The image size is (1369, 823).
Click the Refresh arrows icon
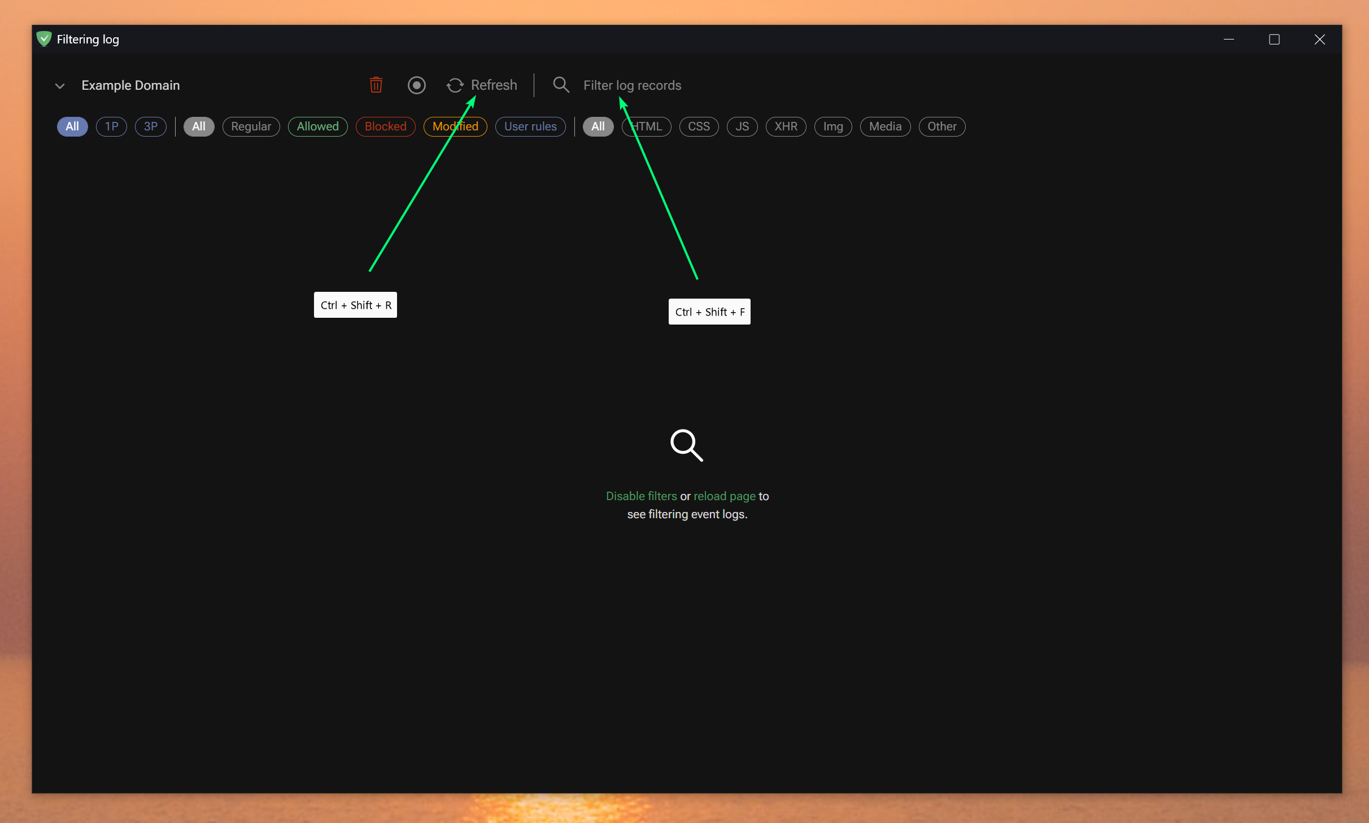(x=455, y=85)
